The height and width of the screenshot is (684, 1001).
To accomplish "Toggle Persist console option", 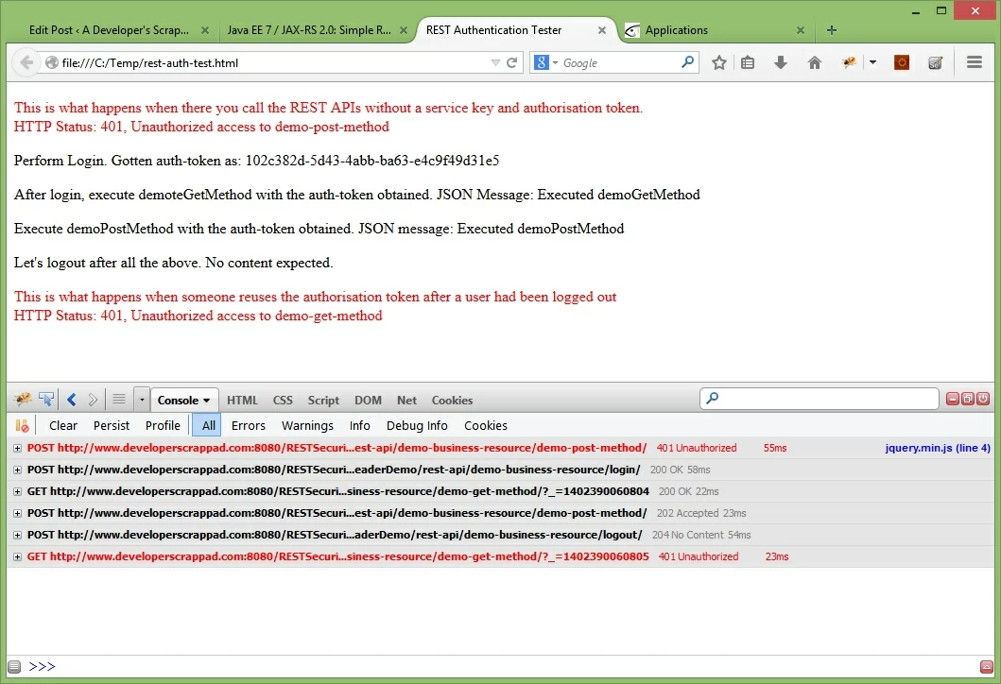I will pos(112,425).
